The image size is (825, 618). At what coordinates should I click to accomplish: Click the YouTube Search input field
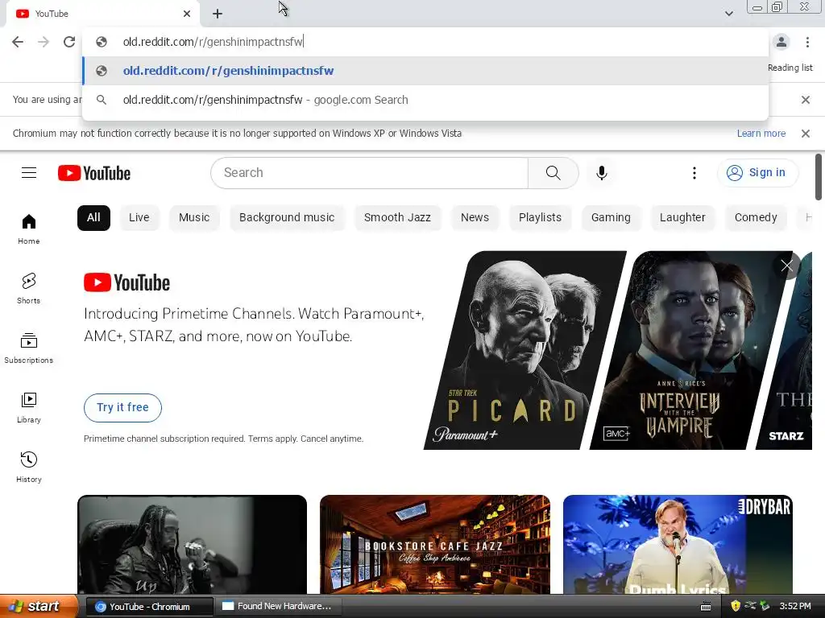coord(369,172)
